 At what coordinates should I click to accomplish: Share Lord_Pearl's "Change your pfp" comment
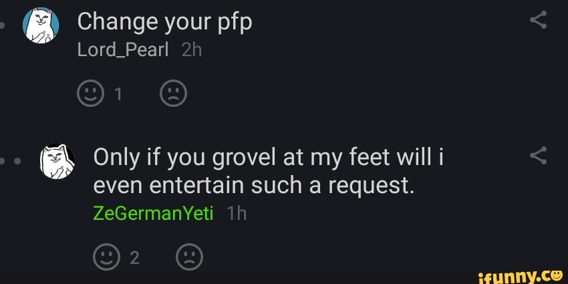click(x=538, y=22)
